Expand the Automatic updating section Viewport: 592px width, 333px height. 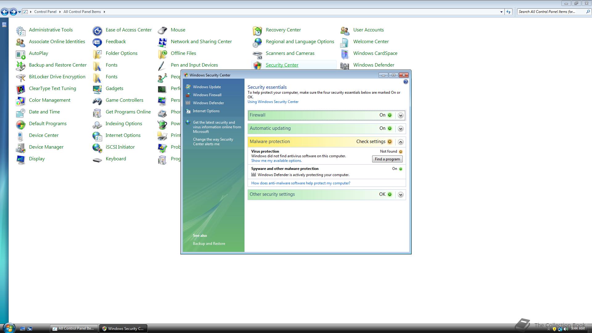401,129
